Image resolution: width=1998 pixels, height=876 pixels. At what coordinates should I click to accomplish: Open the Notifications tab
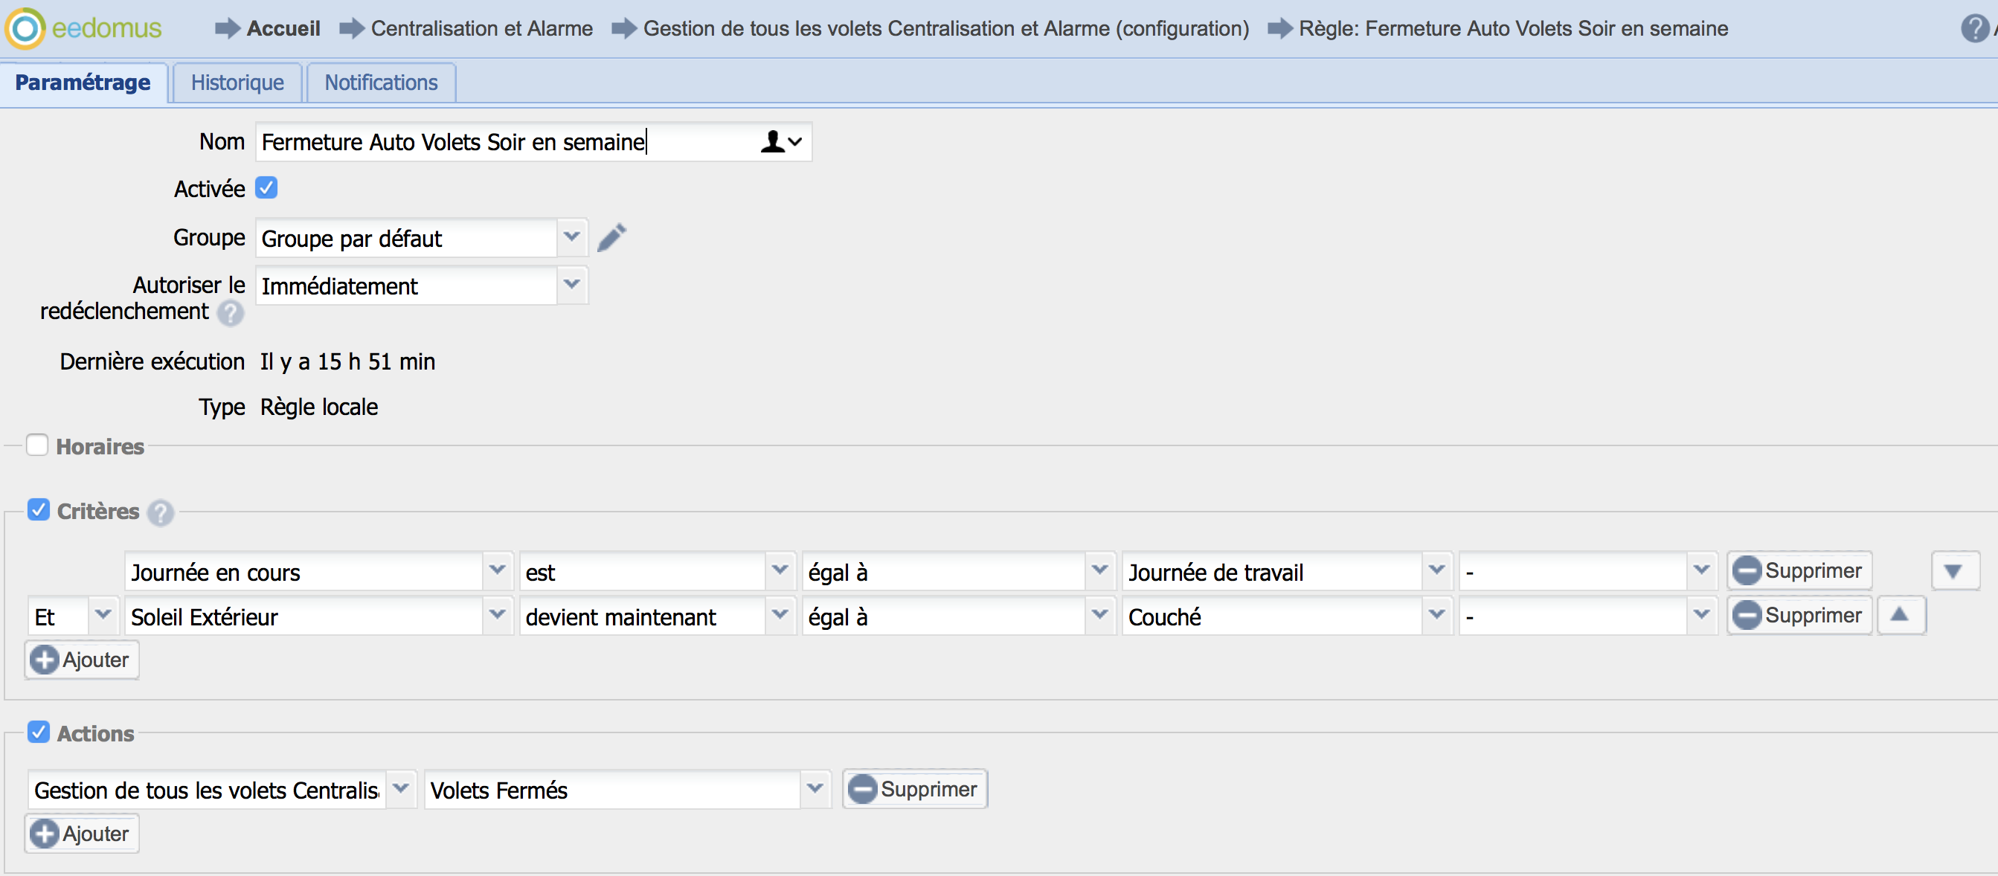[x=381, y=83]
